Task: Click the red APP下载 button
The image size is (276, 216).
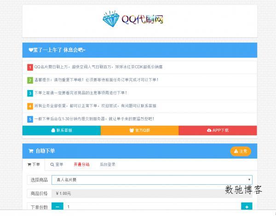Action: coord(218,131)
